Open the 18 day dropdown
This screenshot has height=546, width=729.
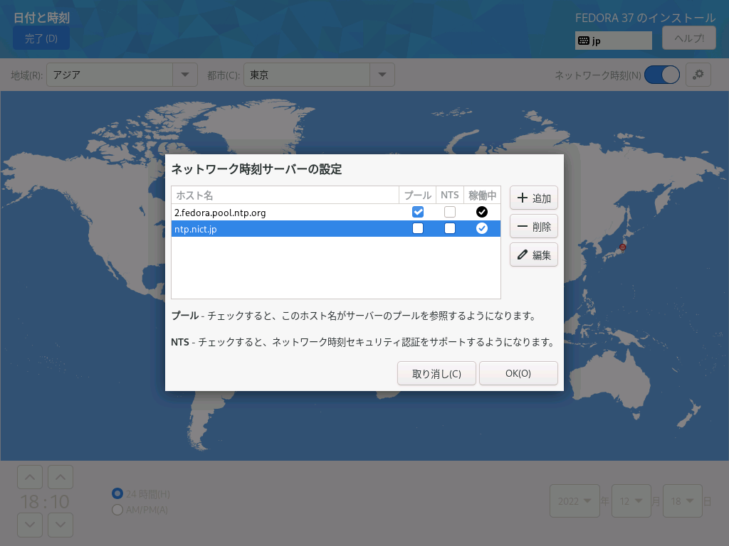pos(682,501)
